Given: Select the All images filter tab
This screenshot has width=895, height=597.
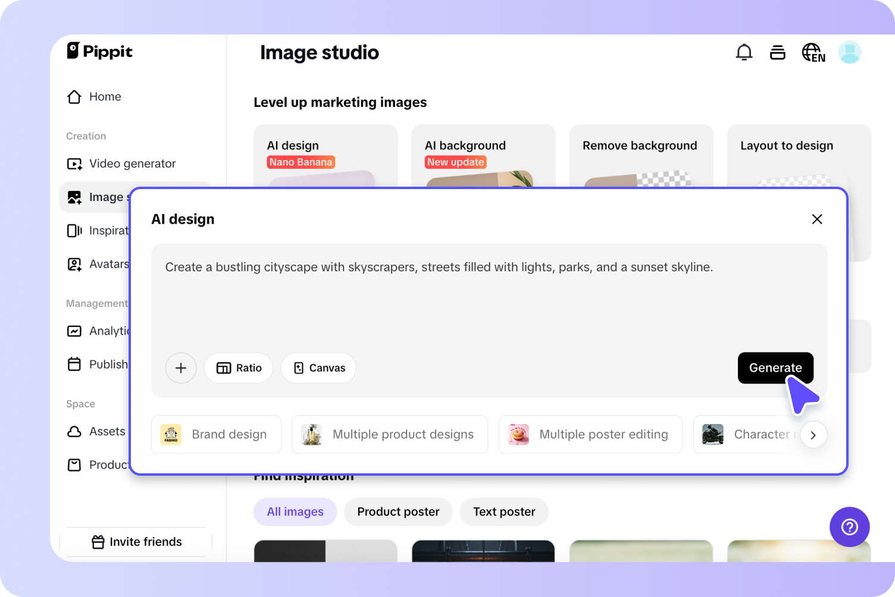Looking at the screenshot, I should [x=295, y=512].
